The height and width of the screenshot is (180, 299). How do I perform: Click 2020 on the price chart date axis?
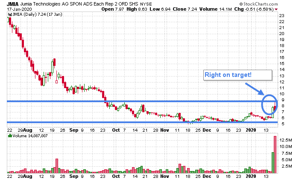tap(251, 130)
